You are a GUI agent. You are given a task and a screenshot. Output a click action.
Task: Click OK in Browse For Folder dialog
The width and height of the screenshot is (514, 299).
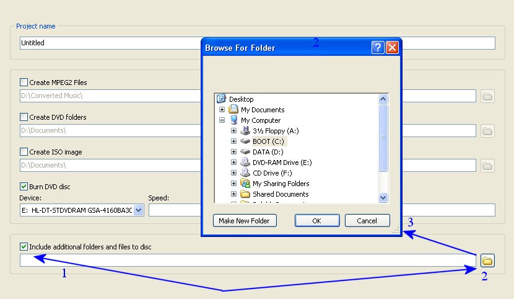tap(317, 221)
